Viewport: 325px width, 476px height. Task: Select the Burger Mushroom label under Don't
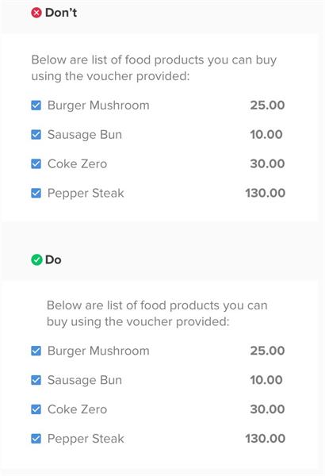pos(98,106)
